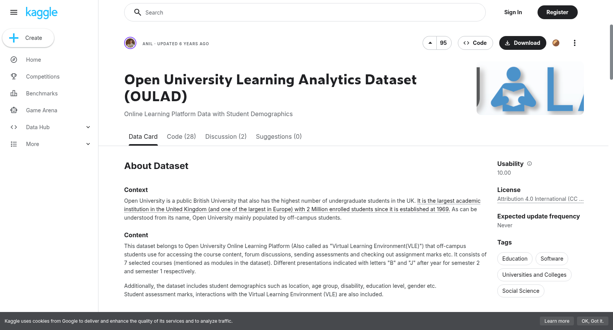Click the upvote arrow icon
This screenshot has height=330, width=613.
(430, 43)
